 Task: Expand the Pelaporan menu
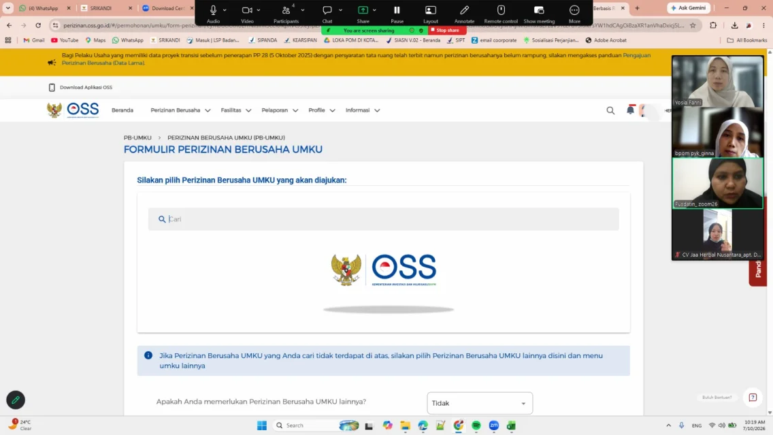pos(280,110)
